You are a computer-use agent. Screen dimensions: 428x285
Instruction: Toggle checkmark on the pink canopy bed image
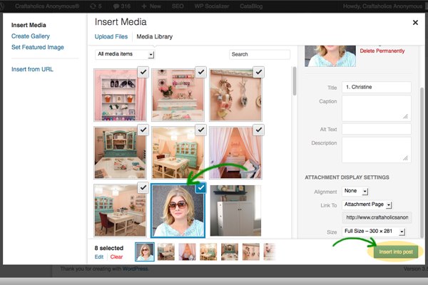(258, 129)
